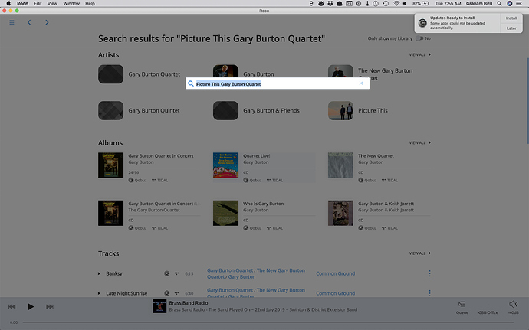Click the Qobuz icon on the Banksy row
This screenshot has width=529, height=330.
(166, 273)
